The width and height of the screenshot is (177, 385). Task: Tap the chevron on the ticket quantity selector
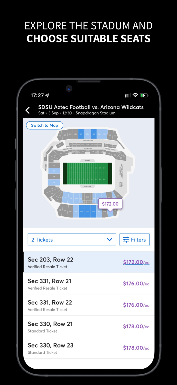pyautogui.click(x=109, y=239)
